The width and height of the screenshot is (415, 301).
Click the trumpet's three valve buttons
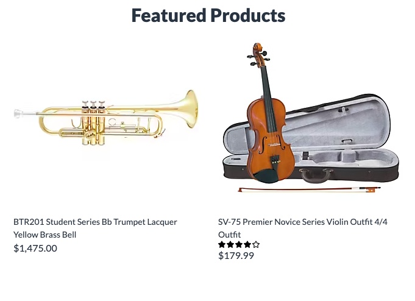93,104
